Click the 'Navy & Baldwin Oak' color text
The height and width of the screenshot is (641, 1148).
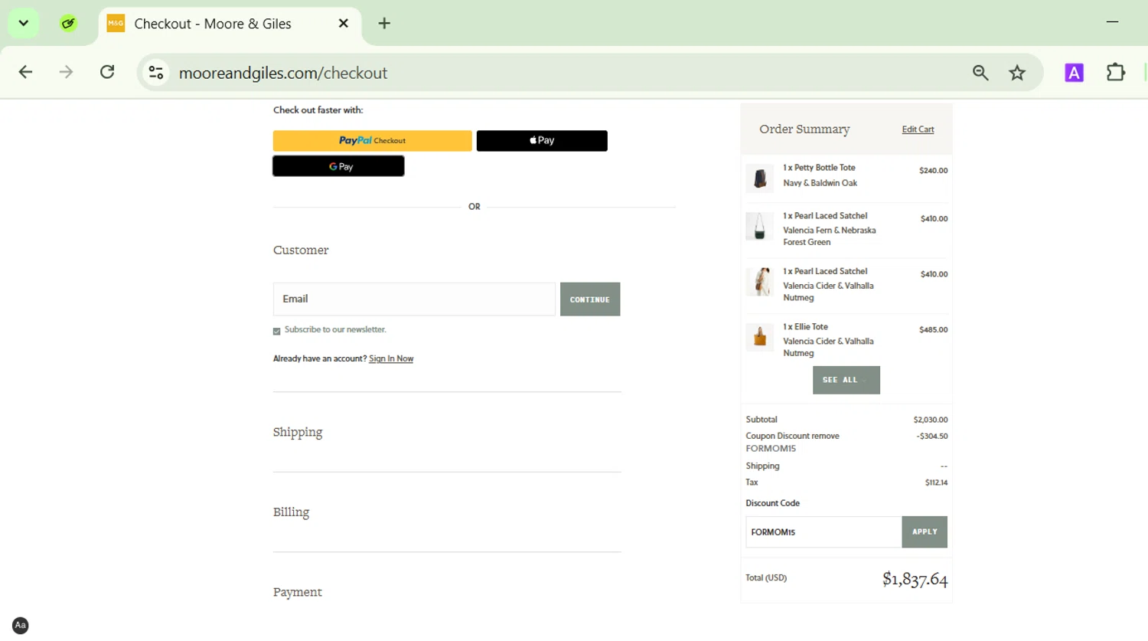[x=820, y=183]
